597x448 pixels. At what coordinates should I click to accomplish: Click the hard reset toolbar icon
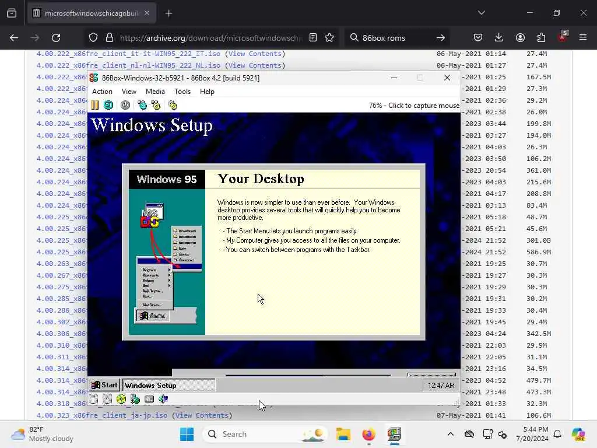[x=108, y=105]
